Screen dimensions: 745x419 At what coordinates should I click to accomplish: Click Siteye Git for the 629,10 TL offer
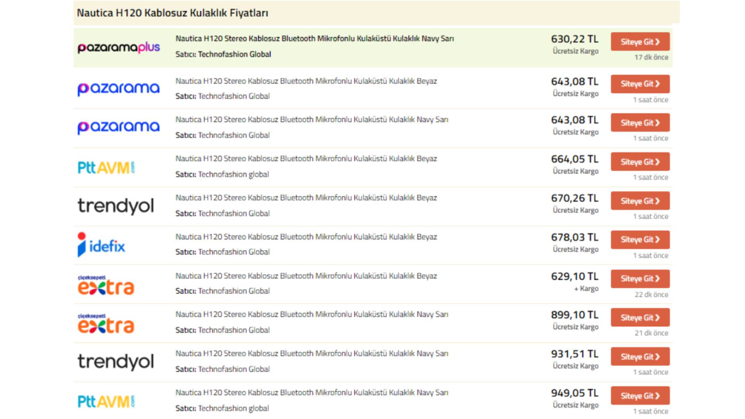(640, 279)
